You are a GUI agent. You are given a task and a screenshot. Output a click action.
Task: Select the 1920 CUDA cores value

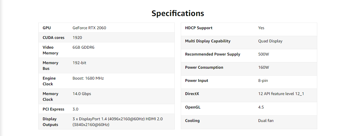[77, 38]
